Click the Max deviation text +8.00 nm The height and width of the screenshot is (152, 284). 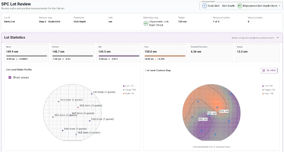149,59
